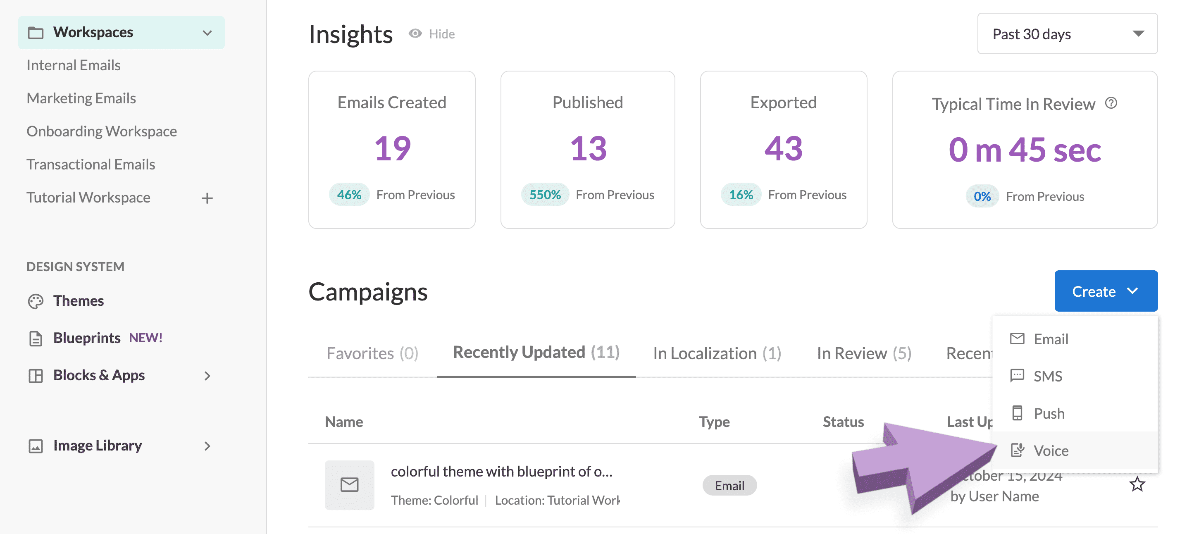Add a workspace with the plus icon
1187x534 pixels.
pyautogui.click(x=207, y=198)
